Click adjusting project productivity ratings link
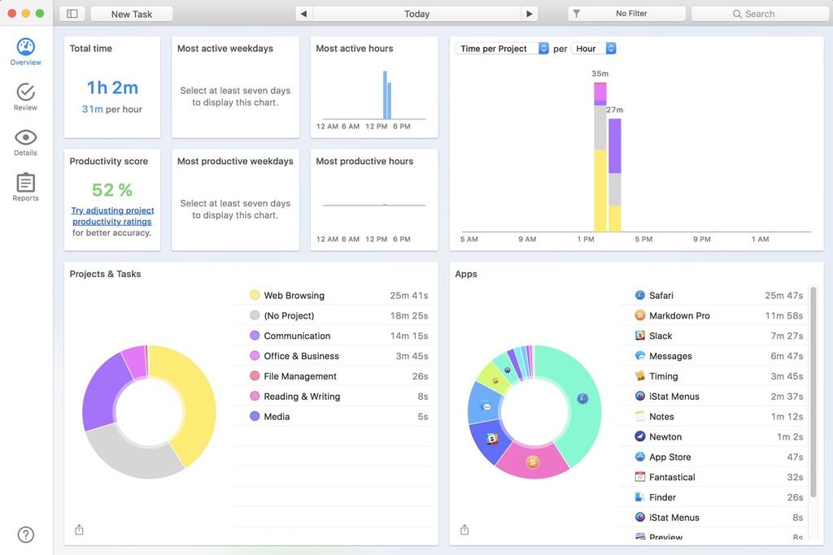Viewport: 833px width, 555px height. point(112,216)
